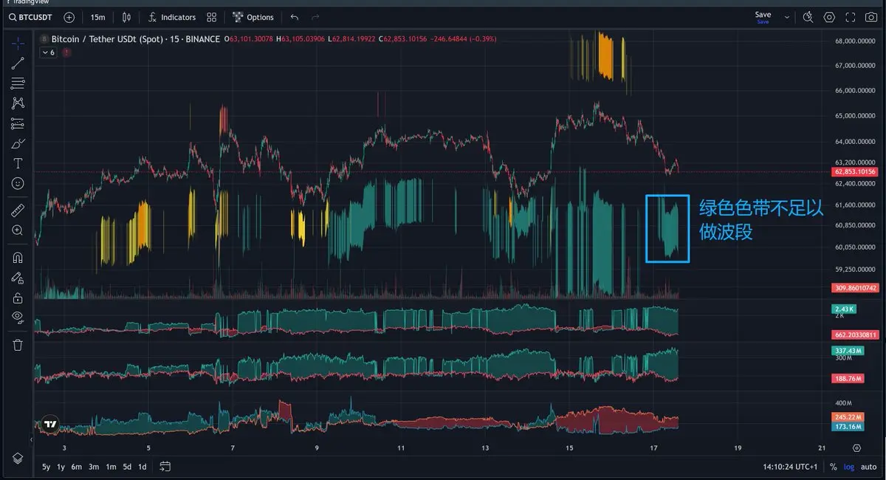Open indicator templates grid icon
886x480 pixels.
pyautogui.click(x=212, y=16)
